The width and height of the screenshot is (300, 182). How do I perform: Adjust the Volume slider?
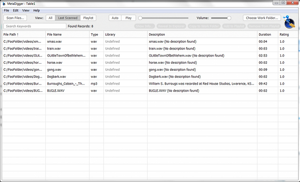[x=221, y=18]
